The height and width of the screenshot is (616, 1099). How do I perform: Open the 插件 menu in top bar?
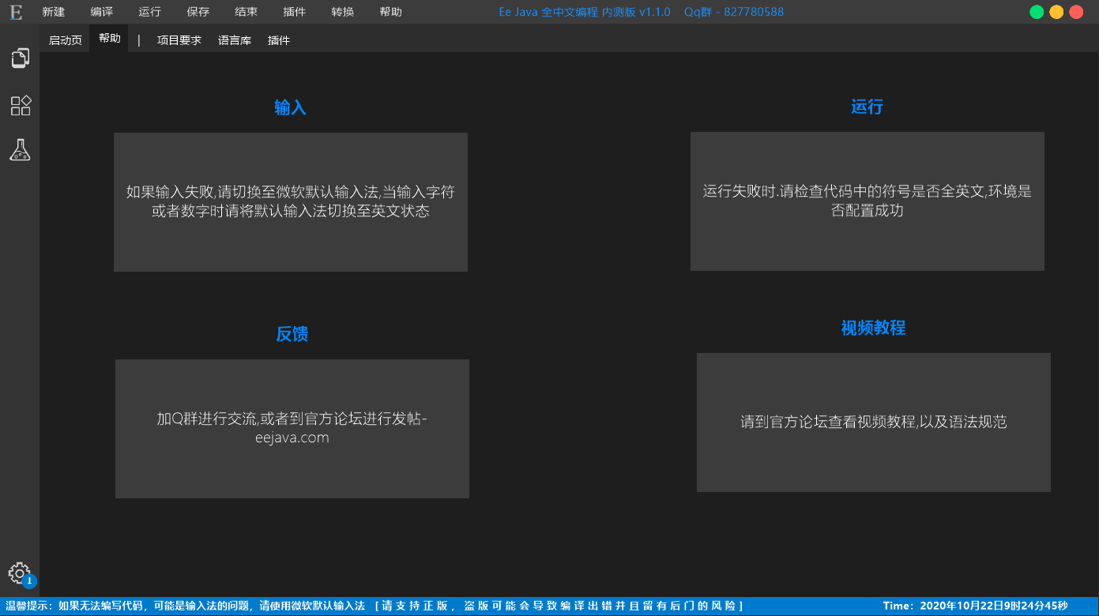coord(295,12)
